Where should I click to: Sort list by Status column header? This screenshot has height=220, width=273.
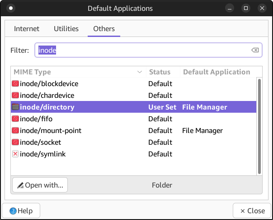tap(163, 72)
